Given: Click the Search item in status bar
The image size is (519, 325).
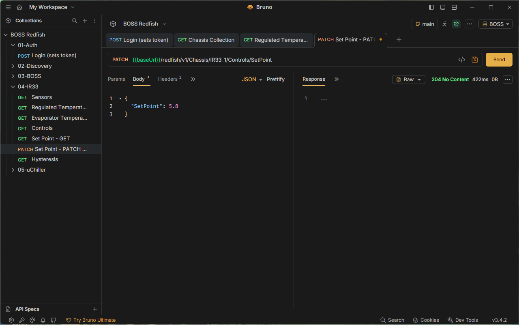Looking at the screenshot, I should (x=392, y=320).
